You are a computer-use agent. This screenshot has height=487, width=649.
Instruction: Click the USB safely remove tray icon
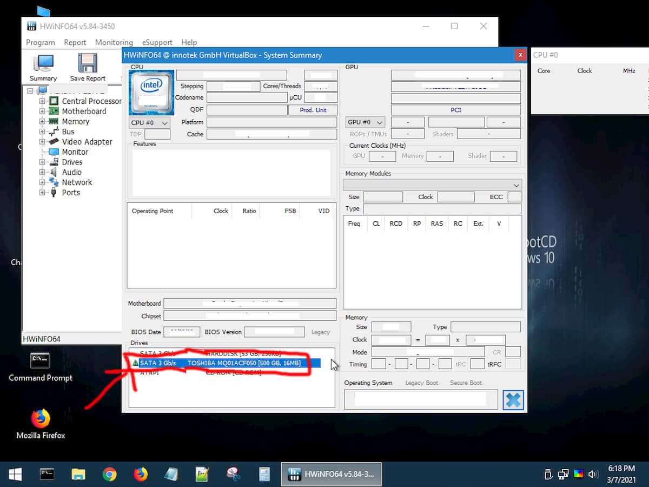click(547, 475)
